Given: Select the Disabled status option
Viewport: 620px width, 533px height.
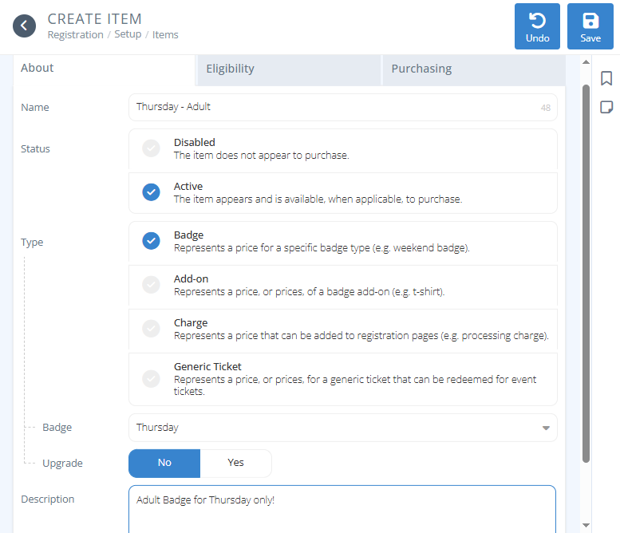Looking at the screenshot, I should 343,149.
